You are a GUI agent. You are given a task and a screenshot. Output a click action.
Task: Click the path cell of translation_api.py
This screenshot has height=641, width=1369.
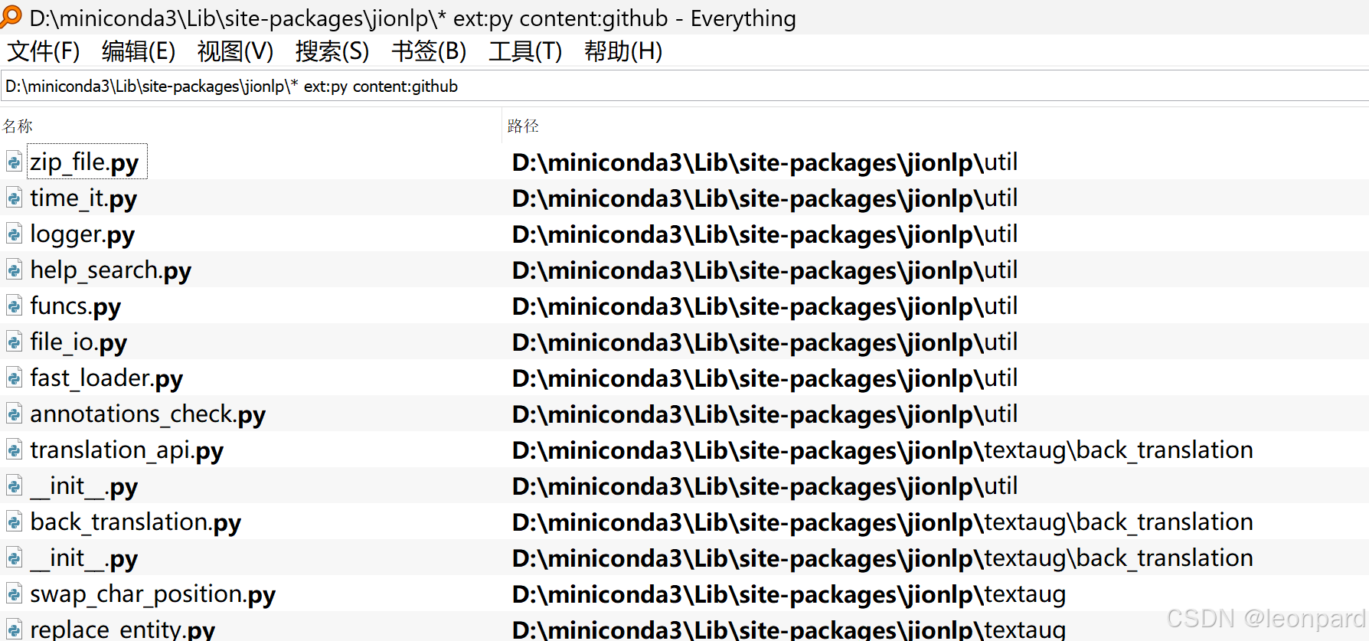pos(883,450)
